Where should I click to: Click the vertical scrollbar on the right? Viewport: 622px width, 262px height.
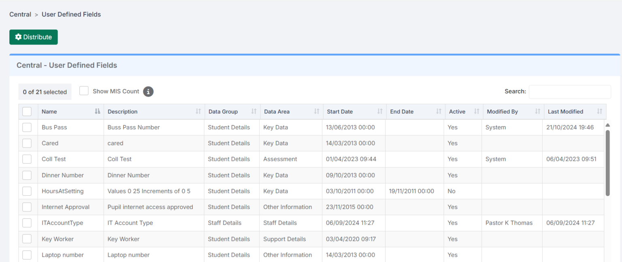pyautogui.click(x=608, y=162)
